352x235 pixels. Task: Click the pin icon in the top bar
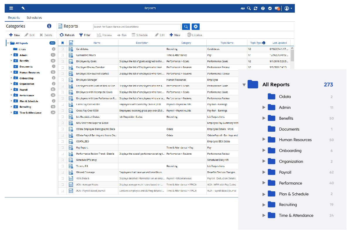[x=23, y=8]
